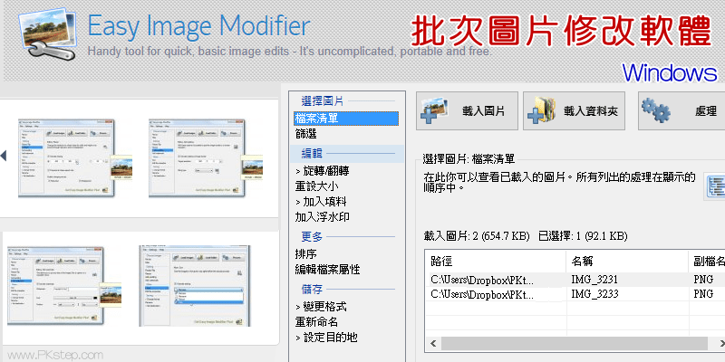Open 重設大小 resize option
The width and height of the screenshot is (725, 362).
tap(316, 186)
